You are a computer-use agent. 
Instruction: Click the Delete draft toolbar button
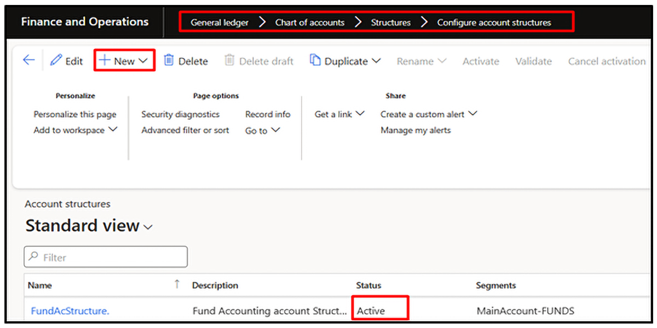tap(259, 61)
